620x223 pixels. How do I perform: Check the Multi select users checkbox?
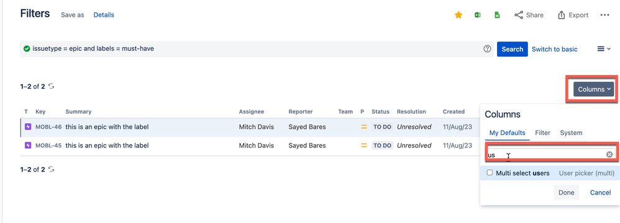click(490, 173)
